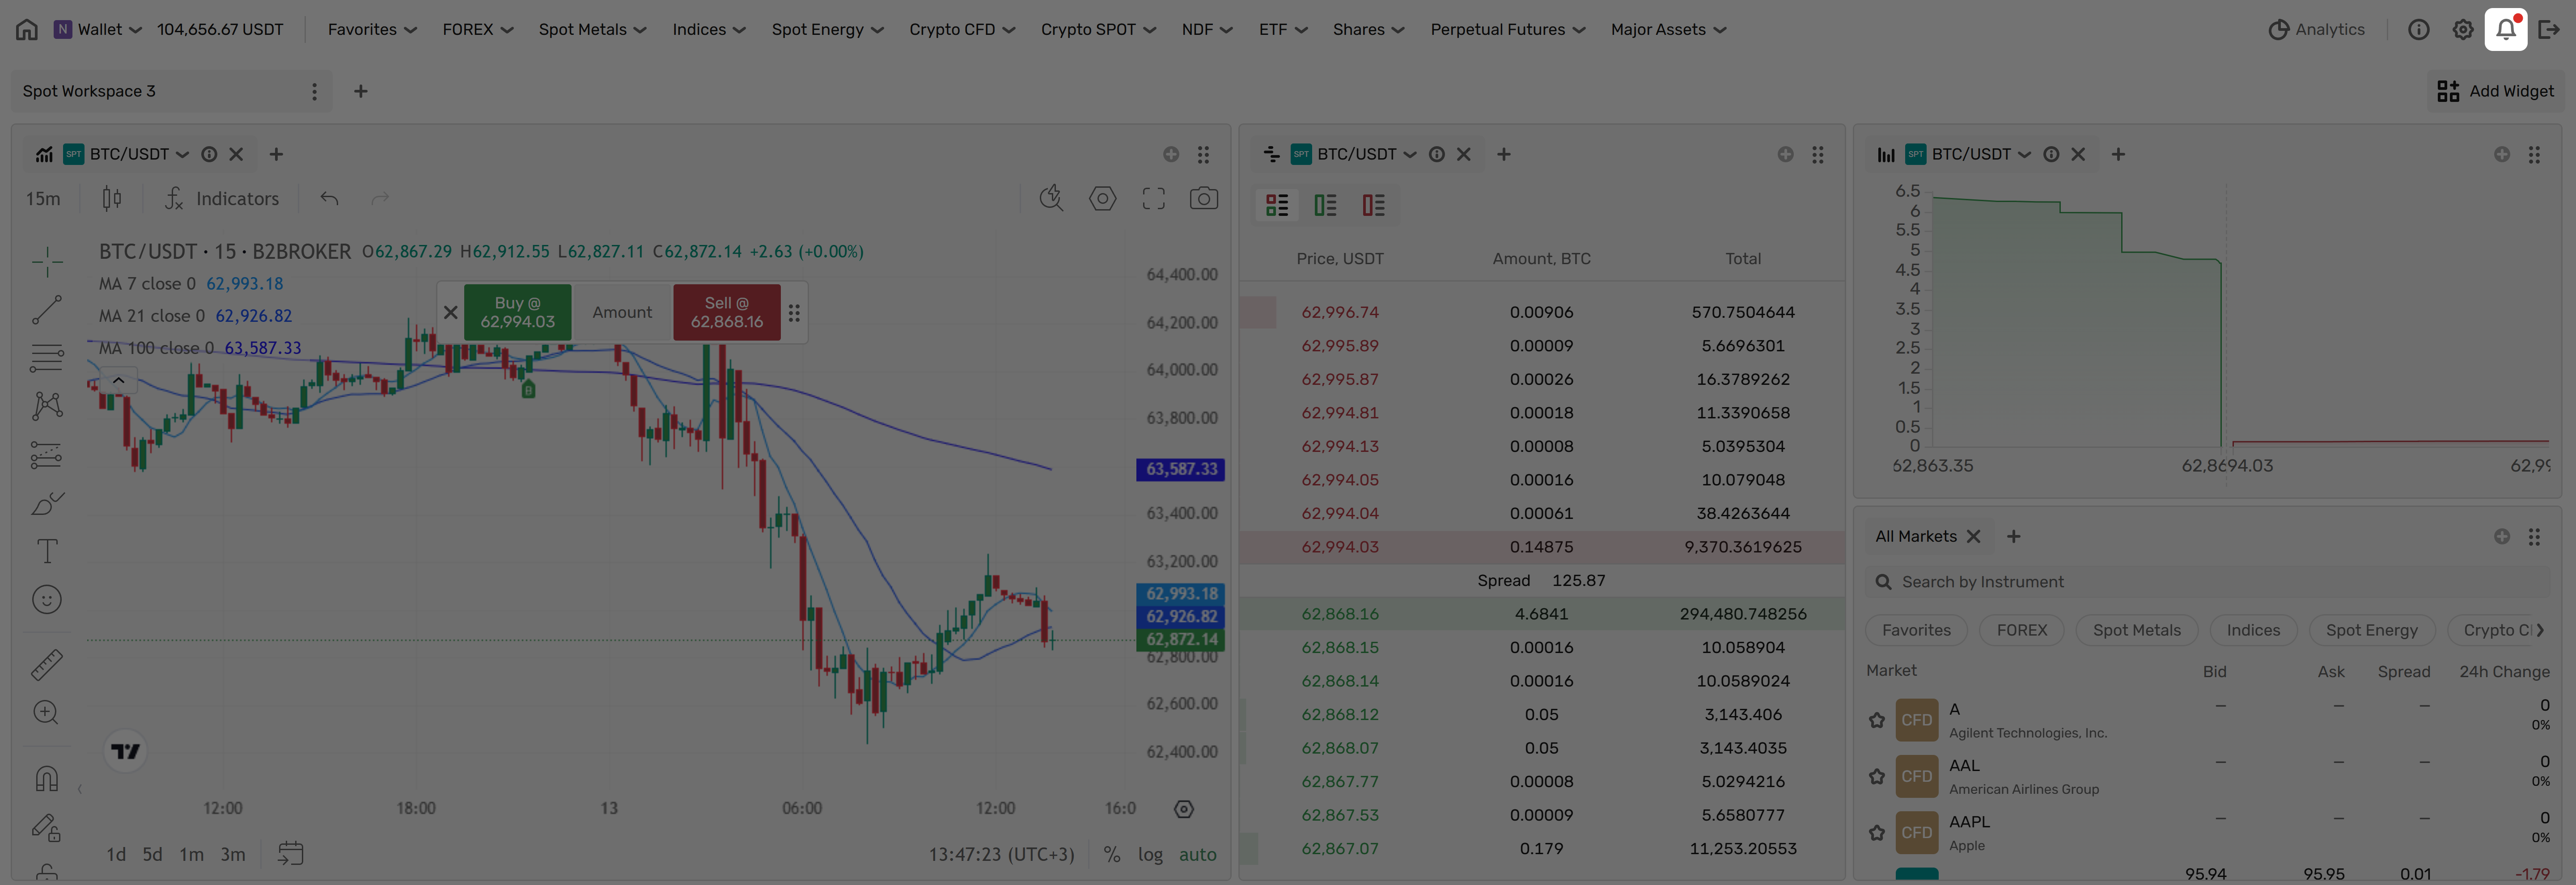
Task: Select the 5d time range
Action: point(152,855)
